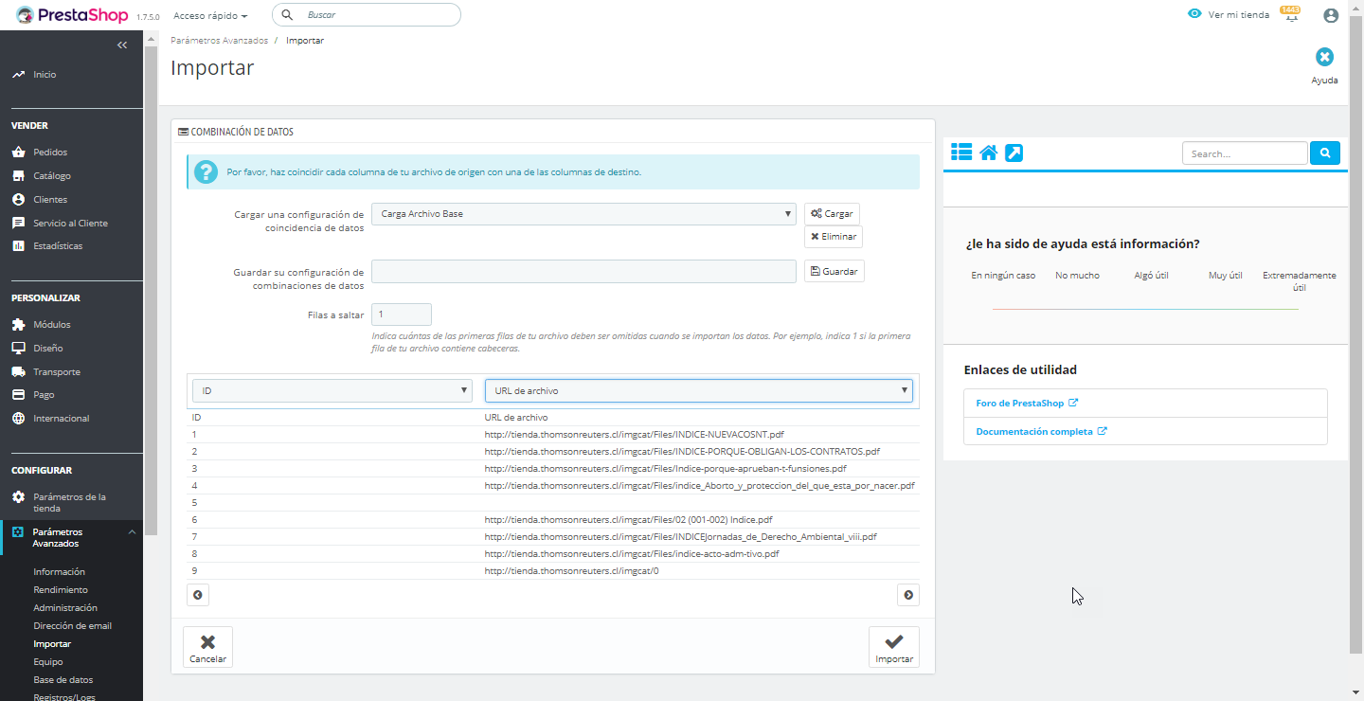Click Parámetros Avanzados in the breadcrumb
The height and width of the screenshot is (701, 1364).
220,41
